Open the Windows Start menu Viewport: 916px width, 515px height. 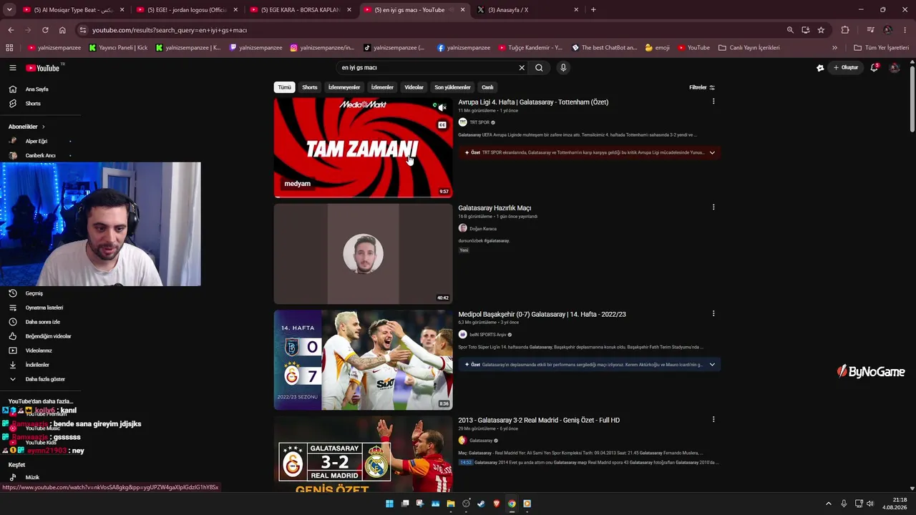(x=389, y=504)
